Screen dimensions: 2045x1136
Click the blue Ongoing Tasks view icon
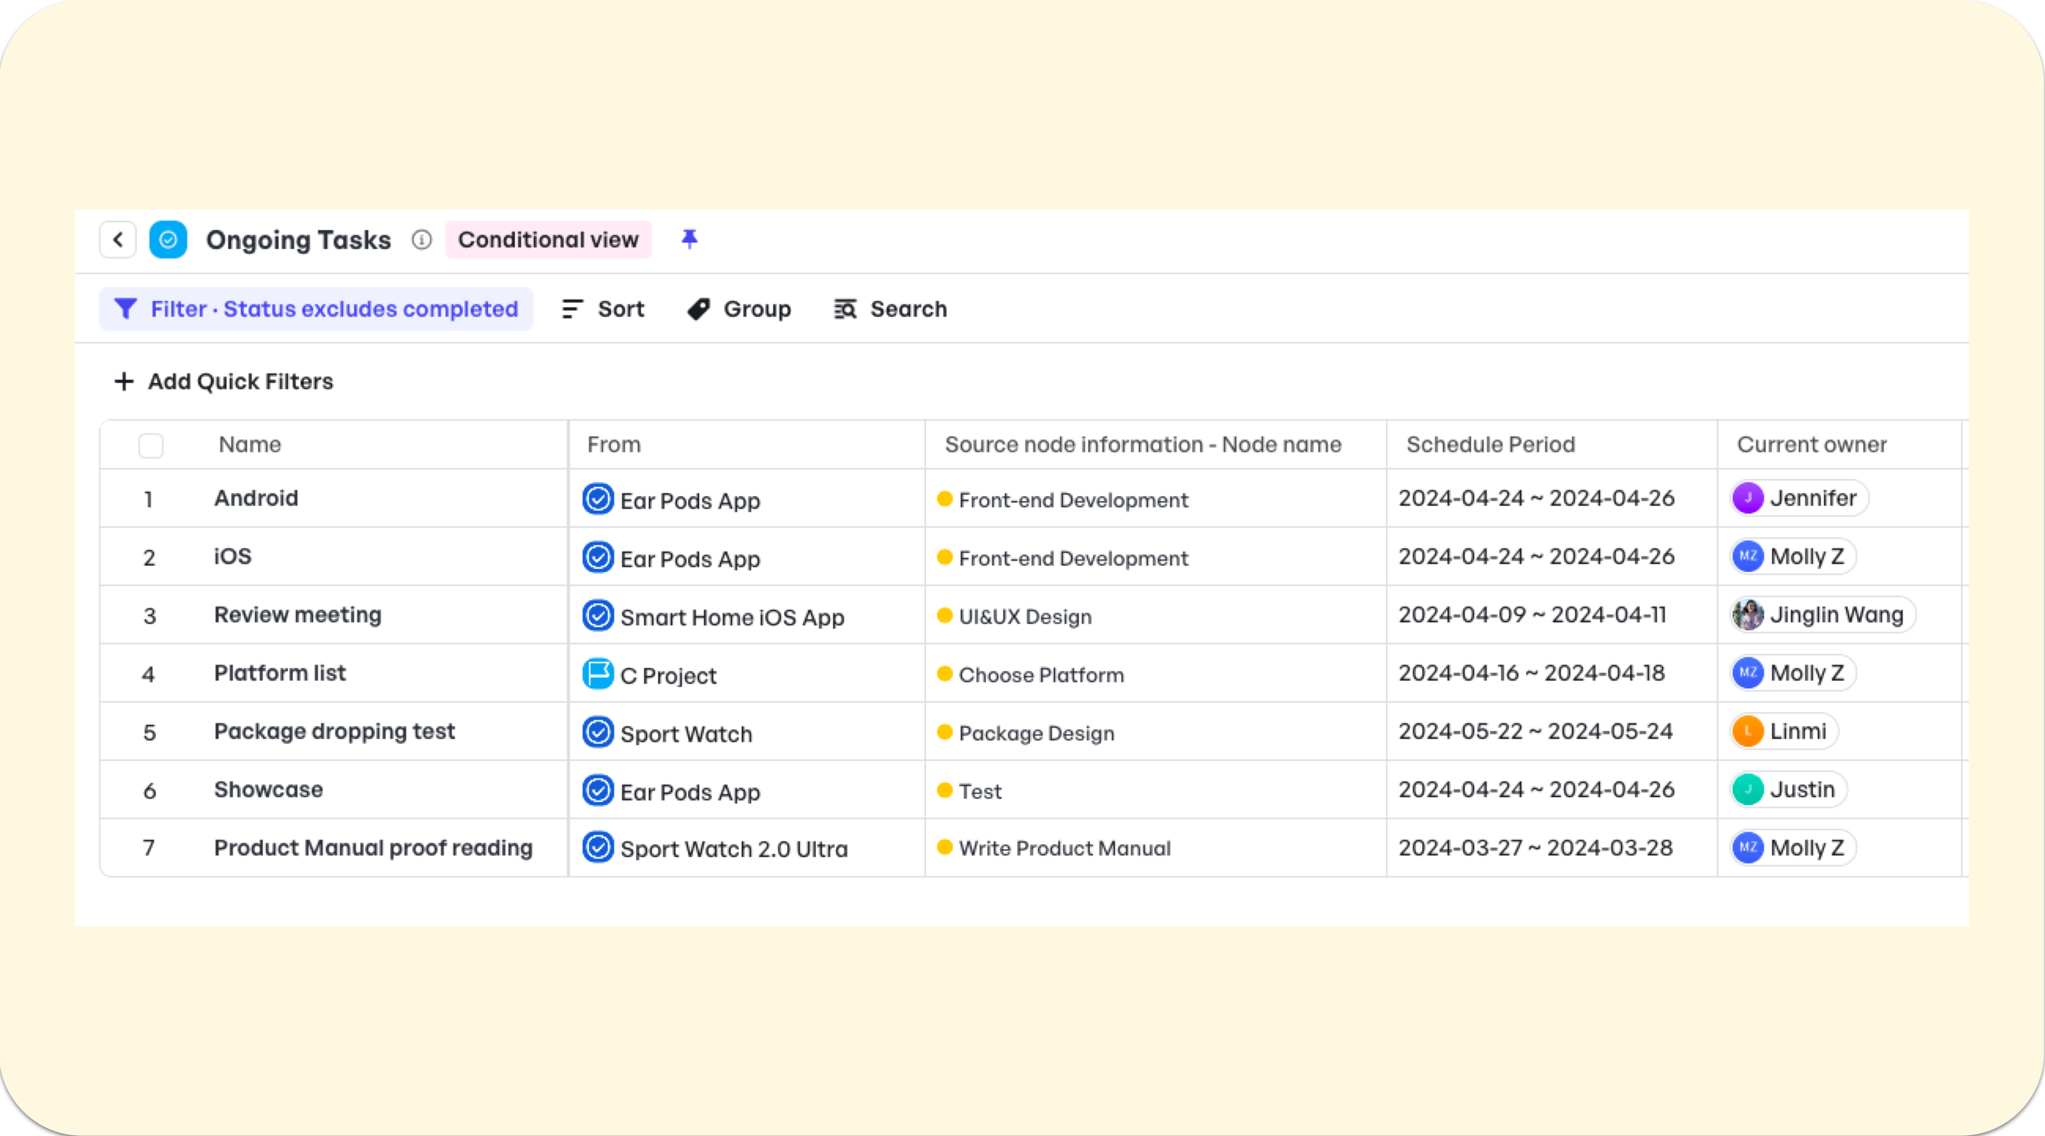click(168, 240)
